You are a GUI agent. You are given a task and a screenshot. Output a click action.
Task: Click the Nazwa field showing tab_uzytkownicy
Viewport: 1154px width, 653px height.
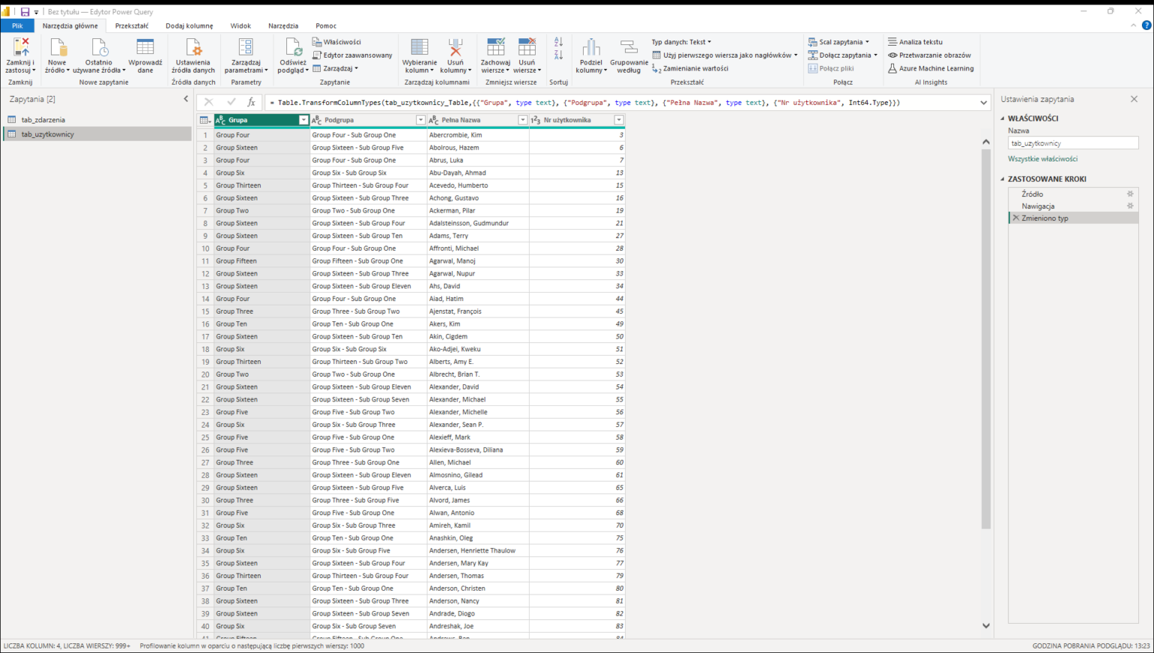tap(1073, 142)
